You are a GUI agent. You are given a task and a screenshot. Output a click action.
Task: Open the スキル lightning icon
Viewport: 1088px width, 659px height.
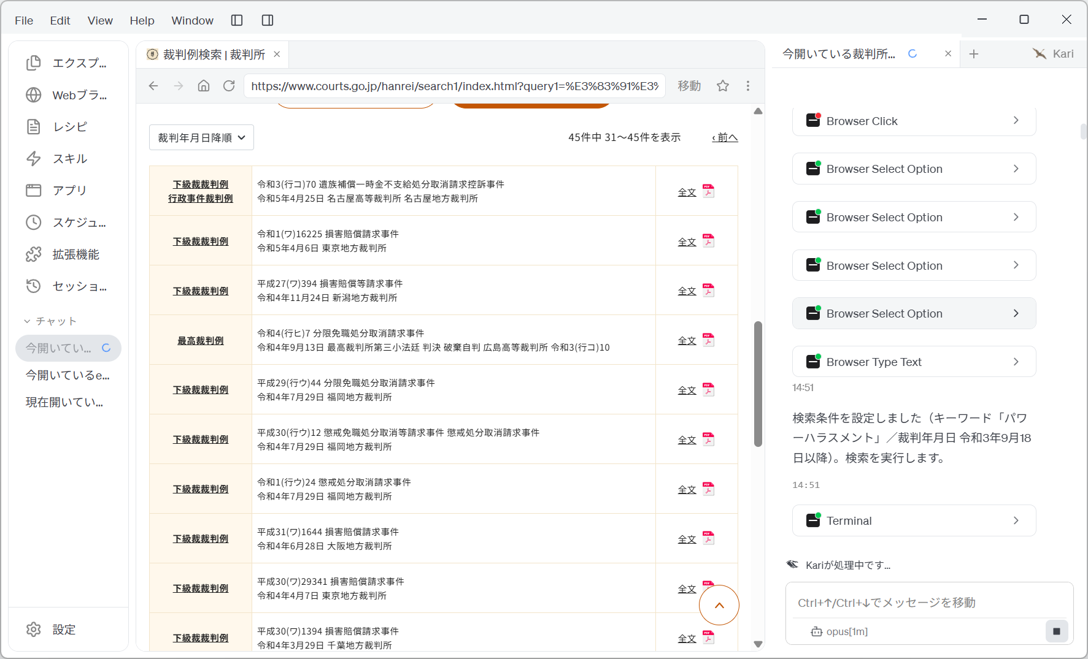pos(33,159)
